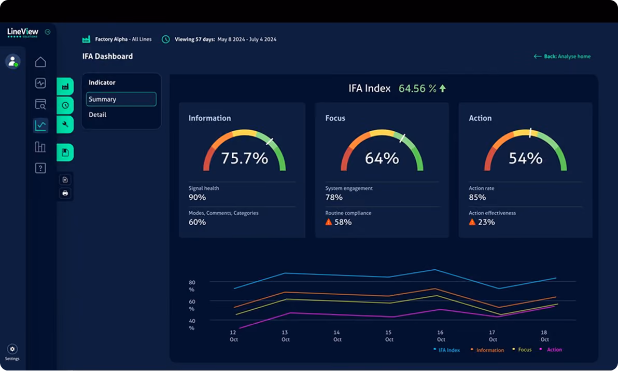Go back to Analyse home
This screenshot has height=371, width=618.
563,57
